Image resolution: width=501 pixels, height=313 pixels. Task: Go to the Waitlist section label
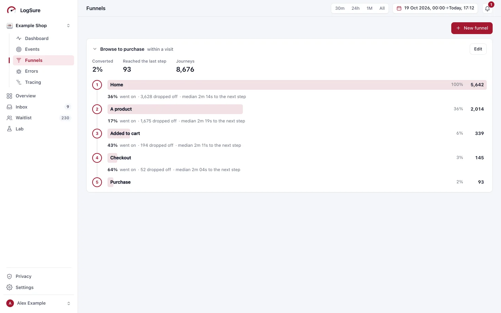pos(24,118)
